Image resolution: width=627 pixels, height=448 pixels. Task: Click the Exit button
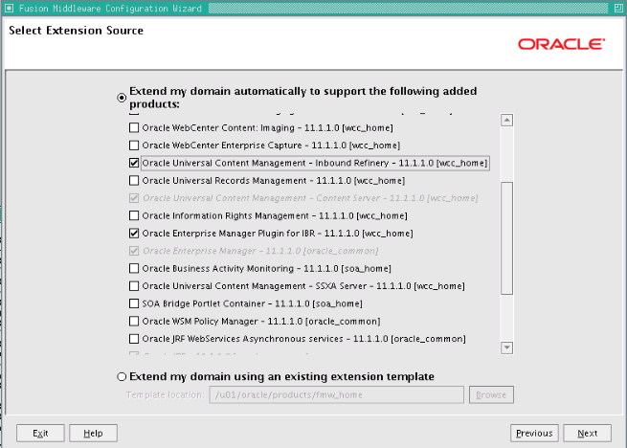(40, 434)
